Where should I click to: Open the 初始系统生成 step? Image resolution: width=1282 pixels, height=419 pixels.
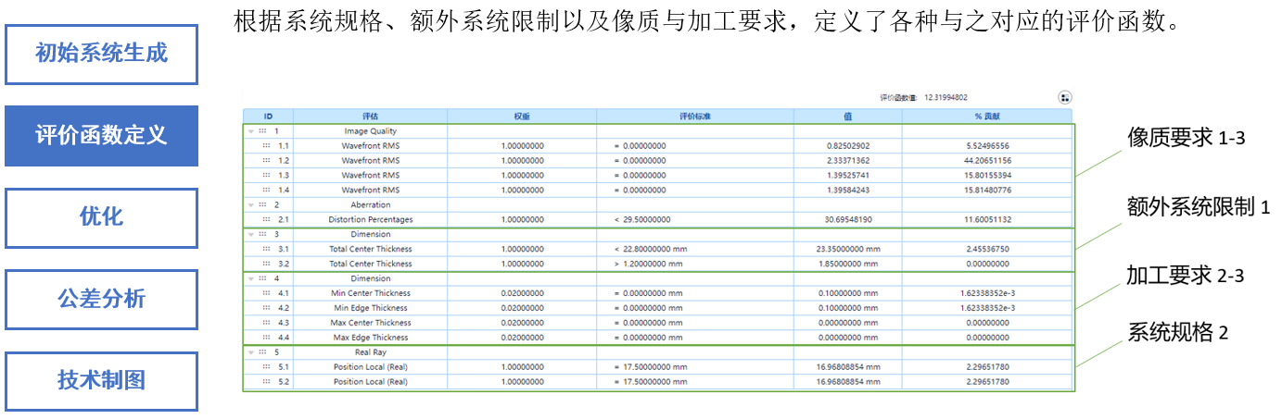(x=101, y=54)
